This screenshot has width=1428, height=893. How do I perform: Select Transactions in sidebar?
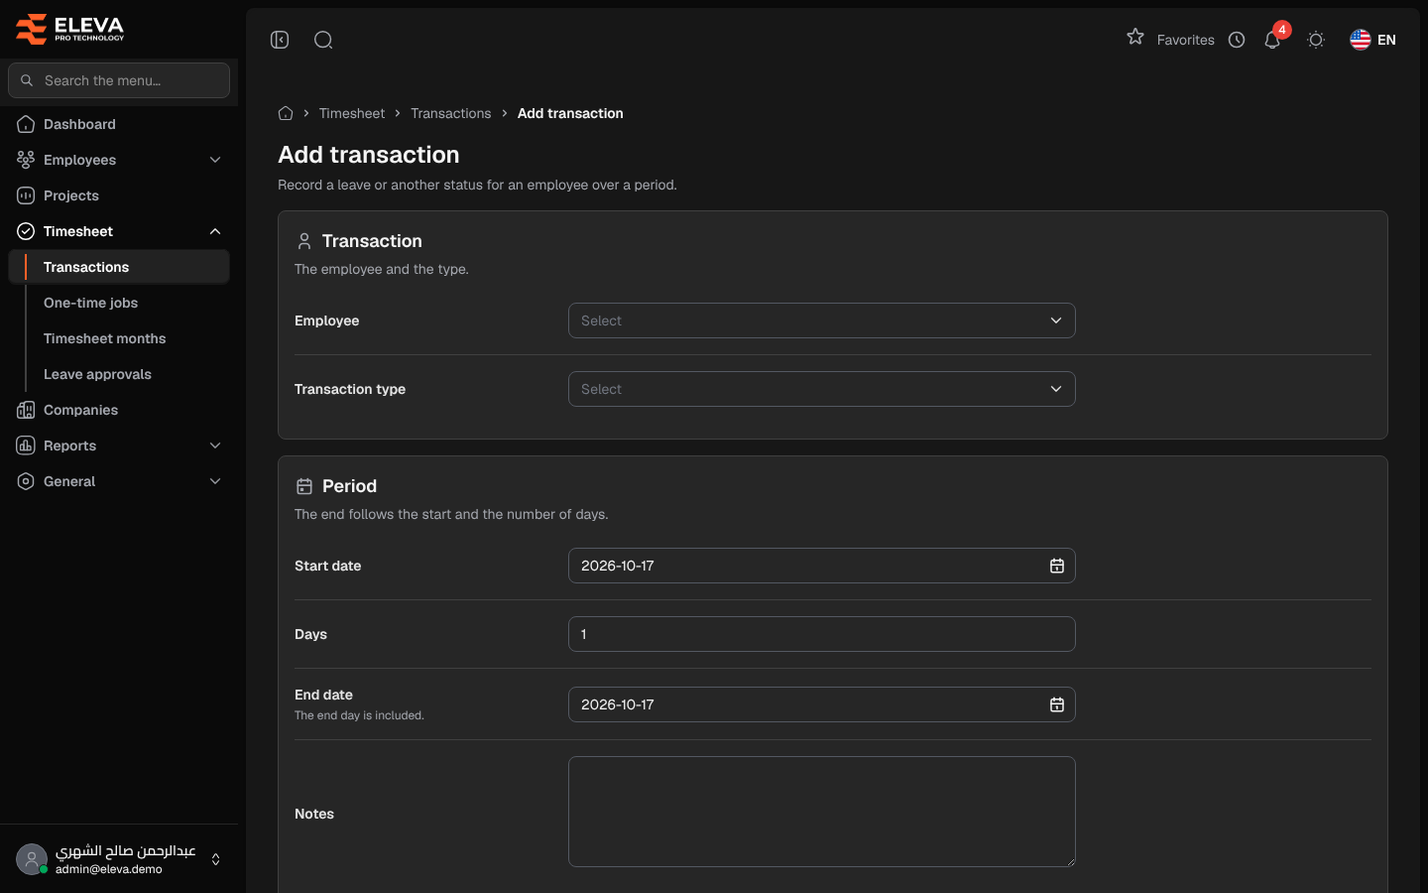pyautogui.click(x=119, y=267)
